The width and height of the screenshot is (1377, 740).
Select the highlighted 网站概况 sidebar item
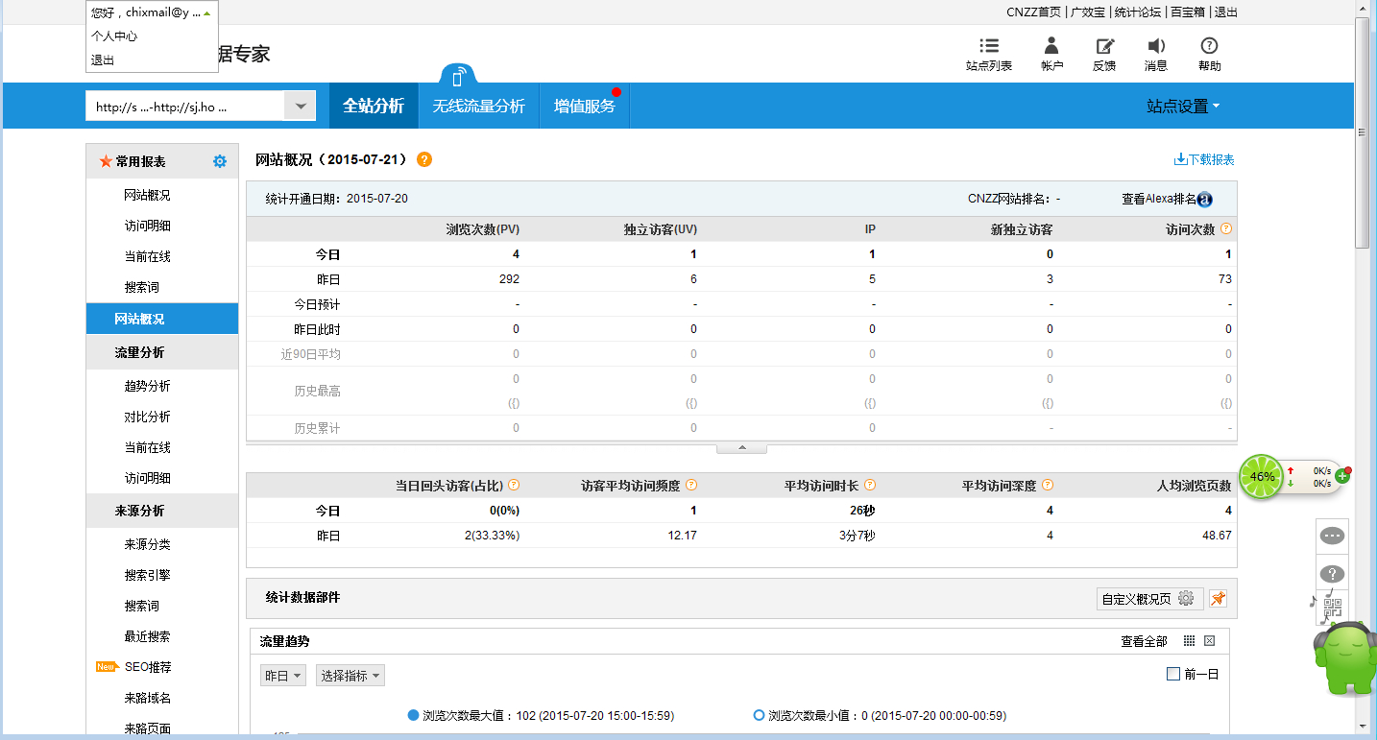(162, 319)
